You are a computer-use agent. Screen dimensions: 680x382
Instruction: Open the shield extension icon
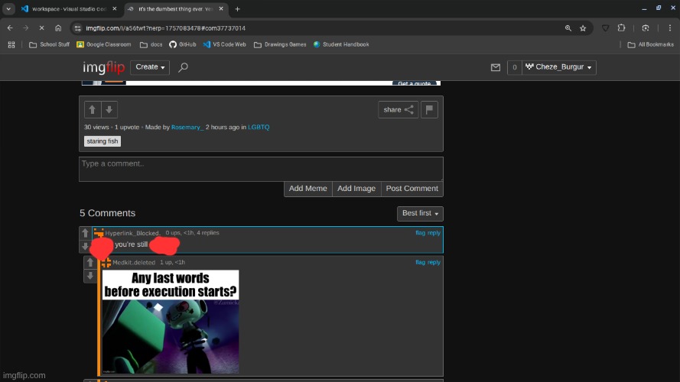click(605, 28)
